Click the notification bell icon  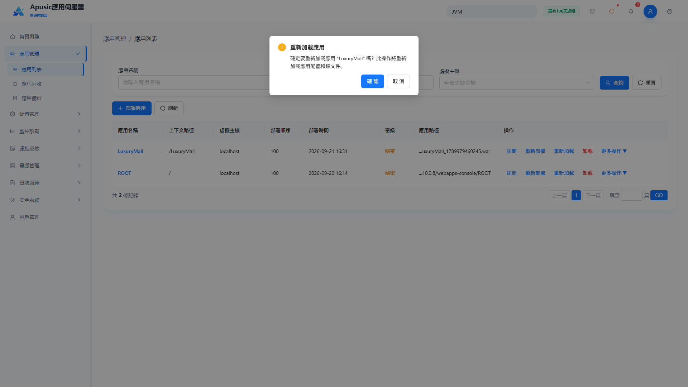(631, 11)
